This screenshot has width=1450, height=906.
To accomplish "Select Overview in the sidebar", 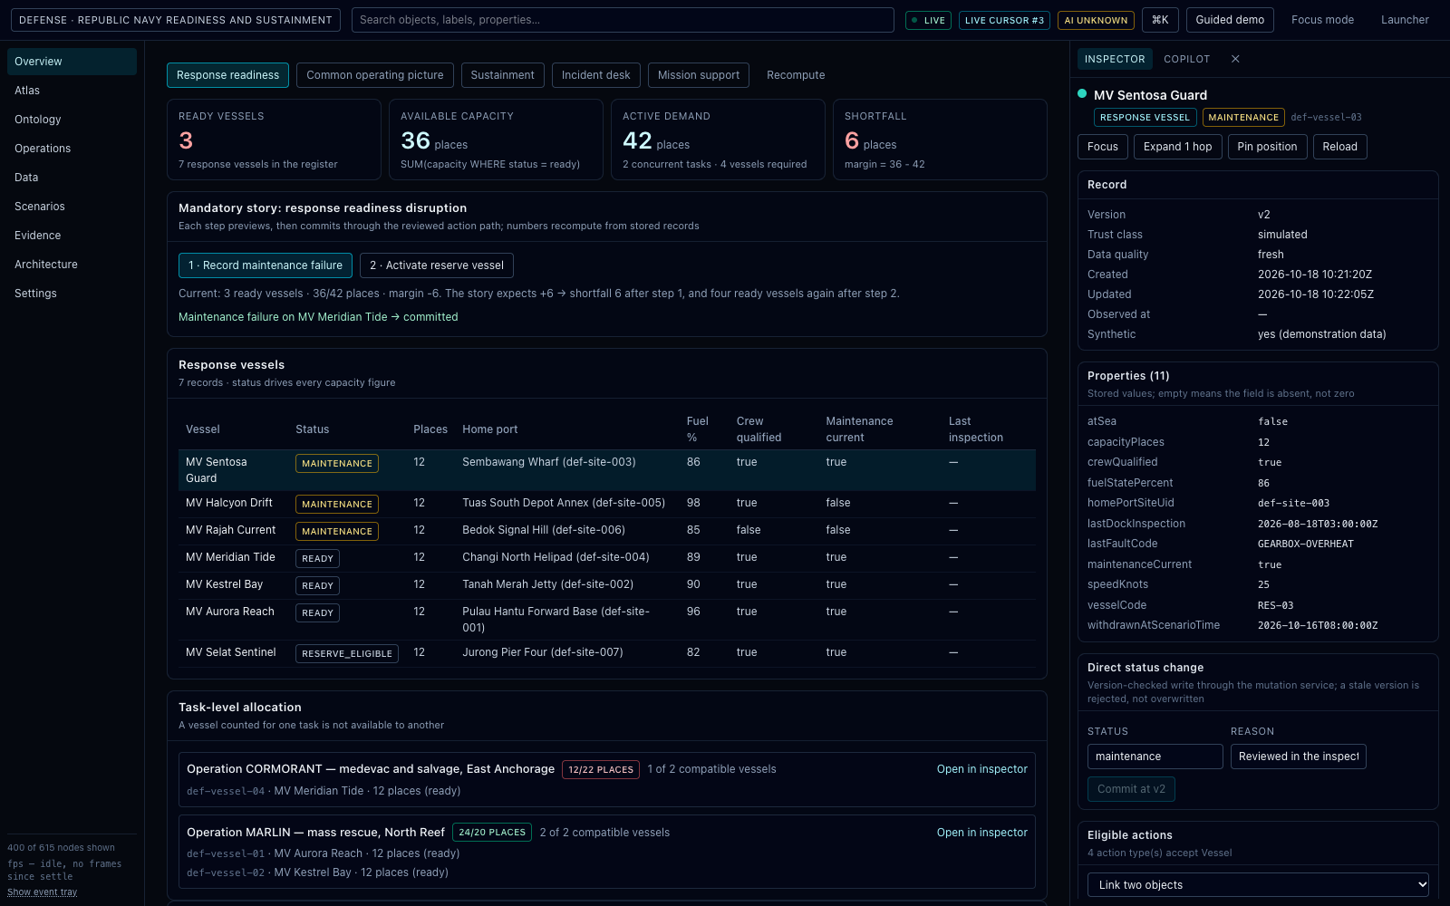I will (x=72, y=62).
